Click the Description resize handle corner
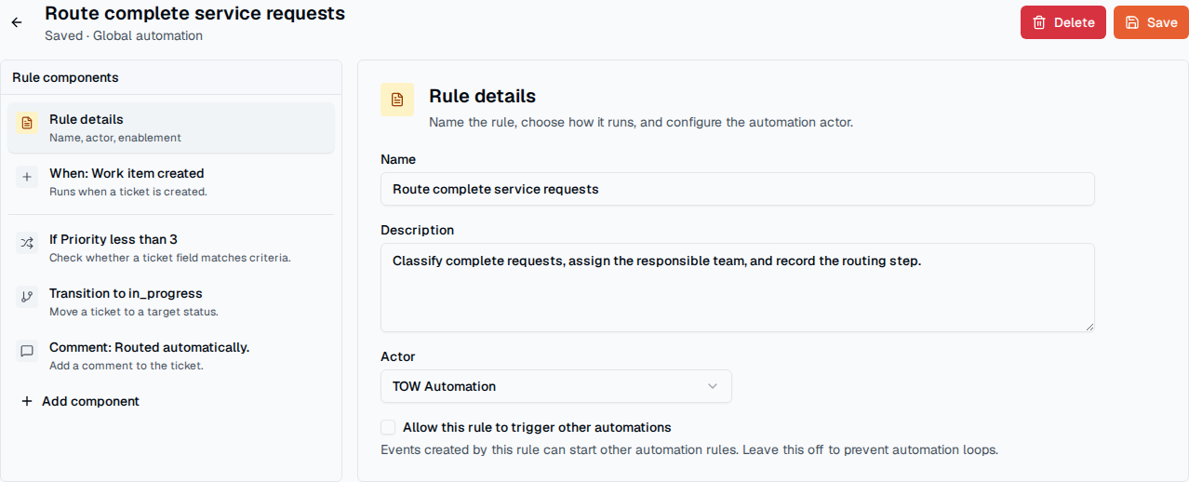1189x482 pixels. pyautogui.click(x=1089, y=326)
